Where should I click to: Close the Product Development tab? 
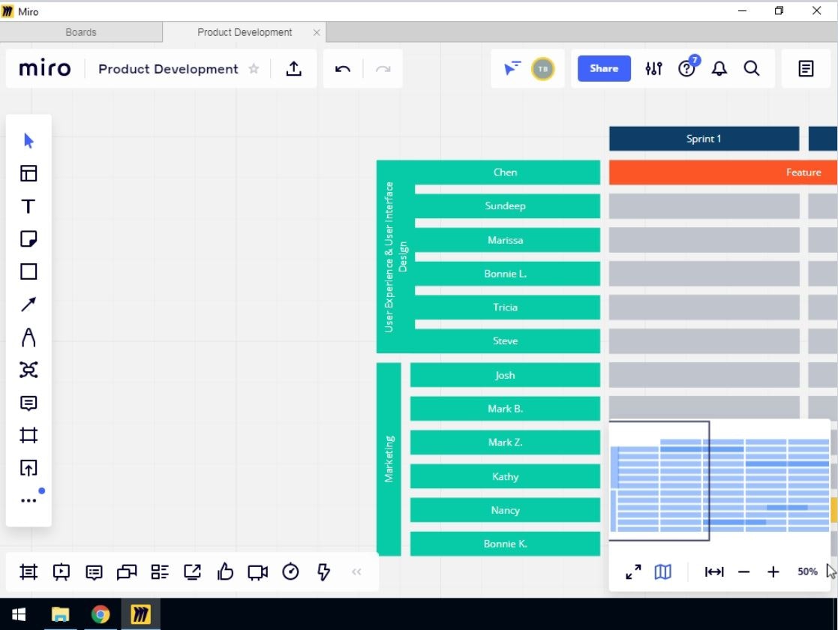317,32
